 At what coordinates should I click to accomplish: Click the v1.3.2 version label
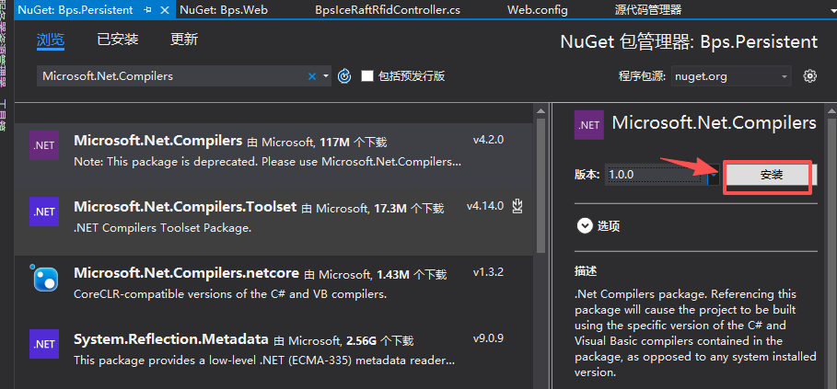pyautogui.click(x=488, y=272)
